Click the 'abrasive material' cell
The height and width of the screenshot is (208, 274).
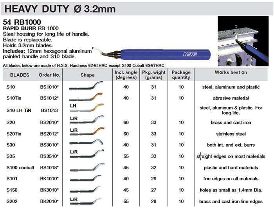pyautogui.click(x=231, y=98)
